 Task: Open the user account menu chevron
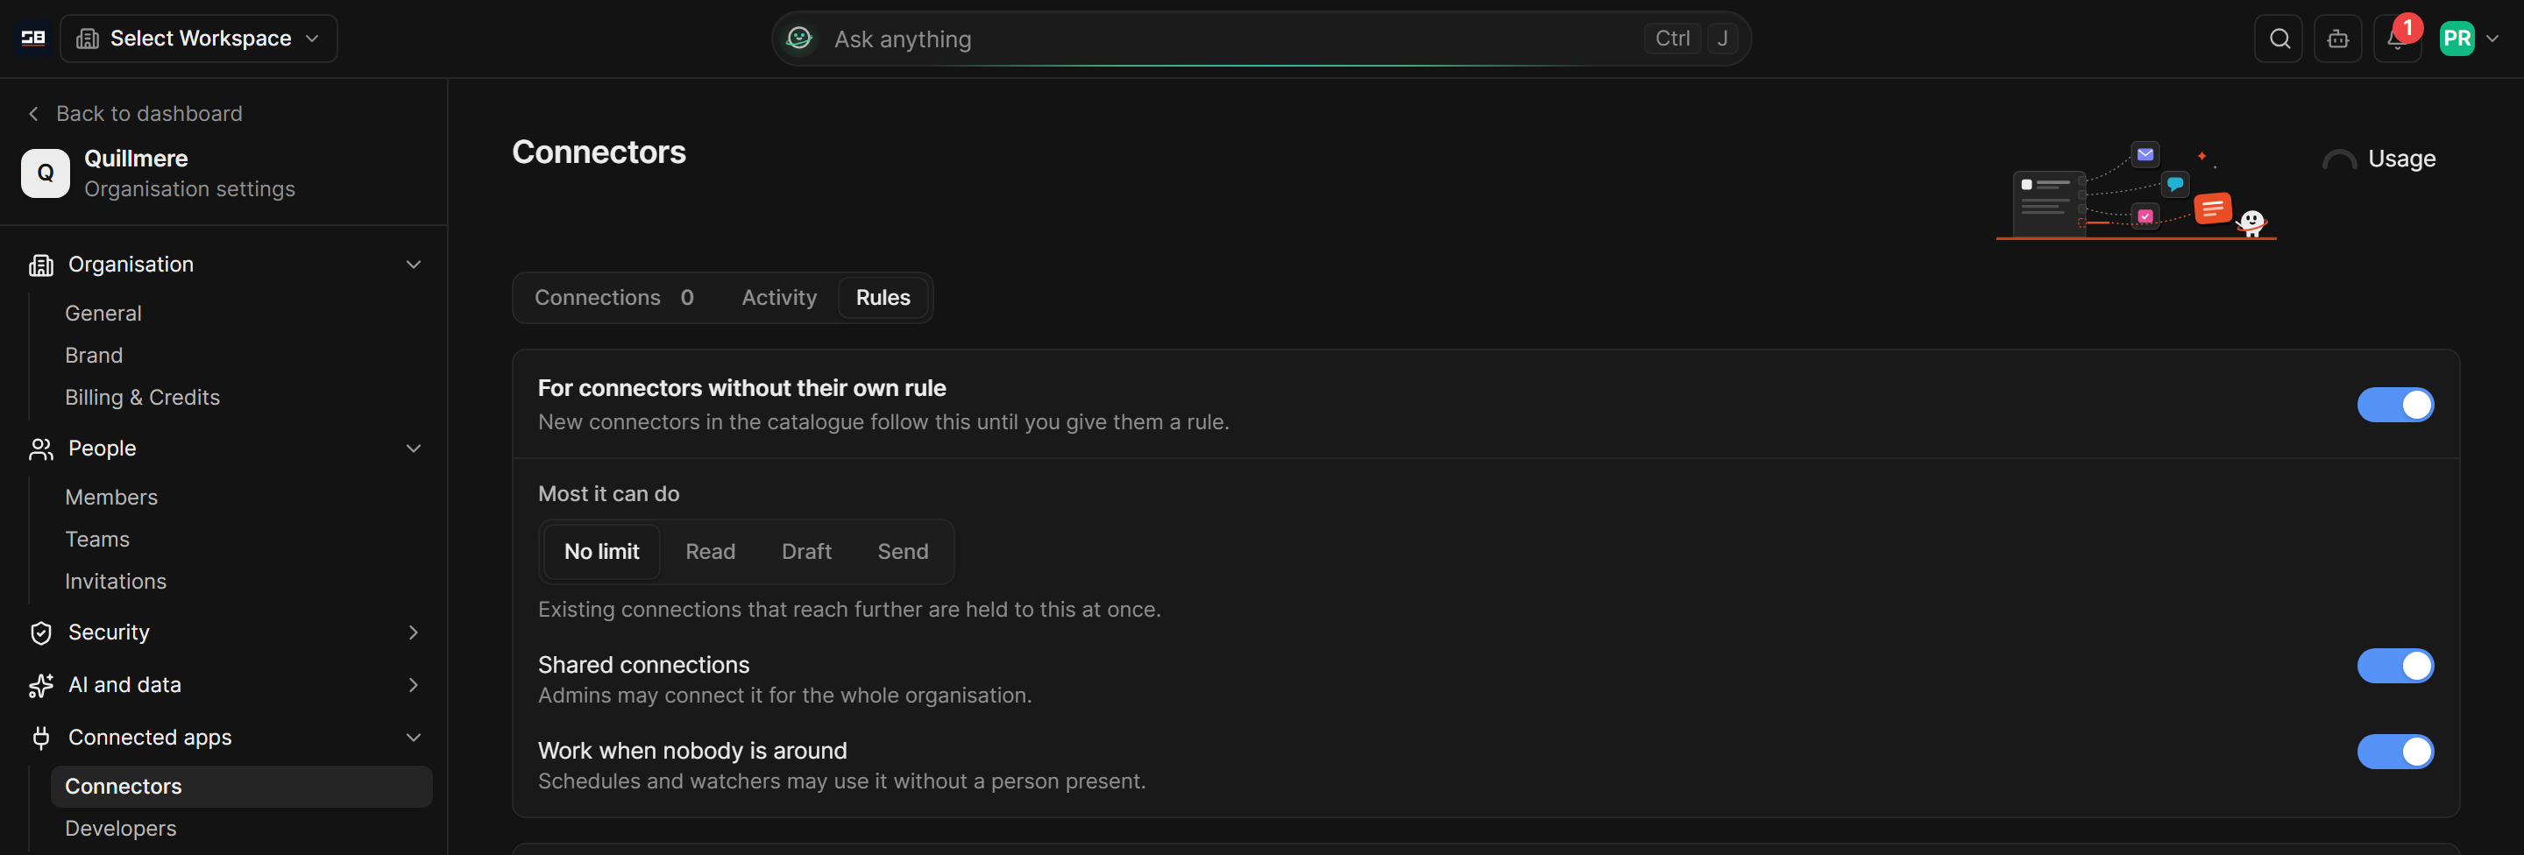coord(2492,39)
